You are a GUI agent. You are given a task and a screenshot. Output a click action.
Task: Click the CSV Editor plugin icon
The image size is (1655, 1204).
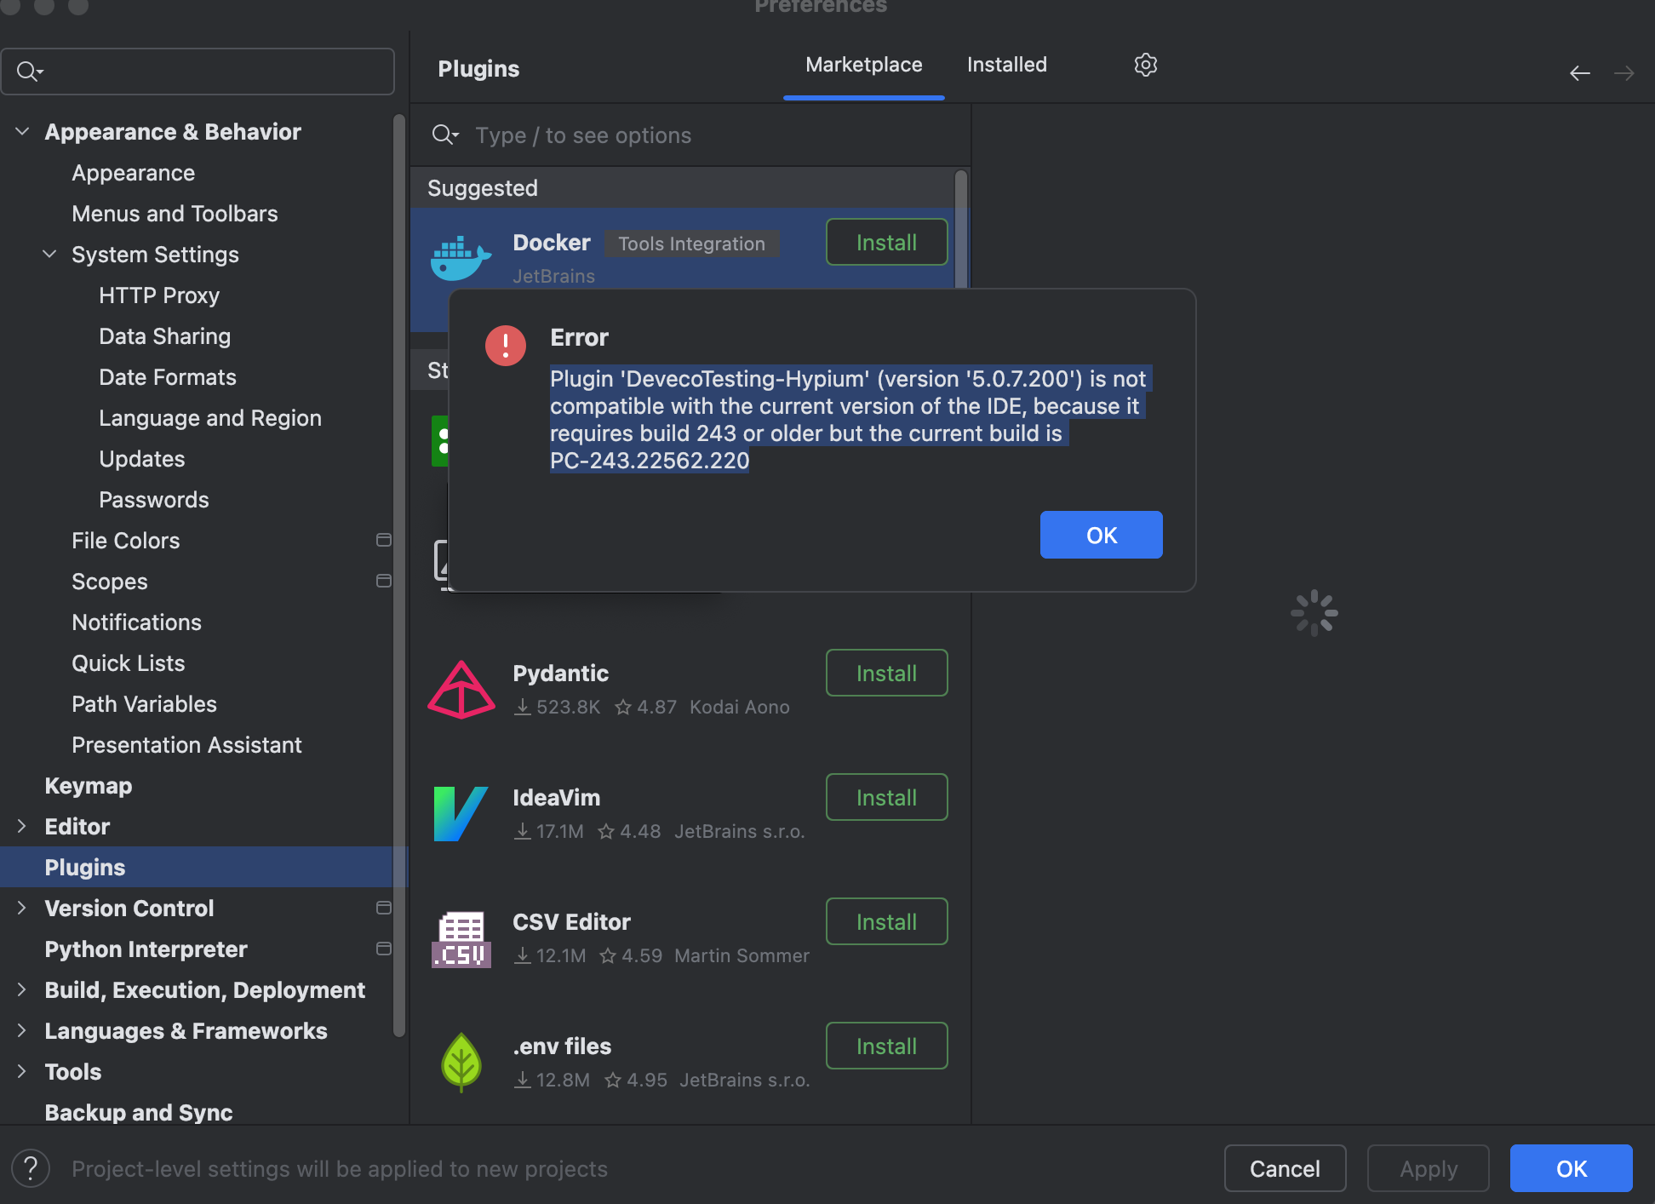(461, 938)
